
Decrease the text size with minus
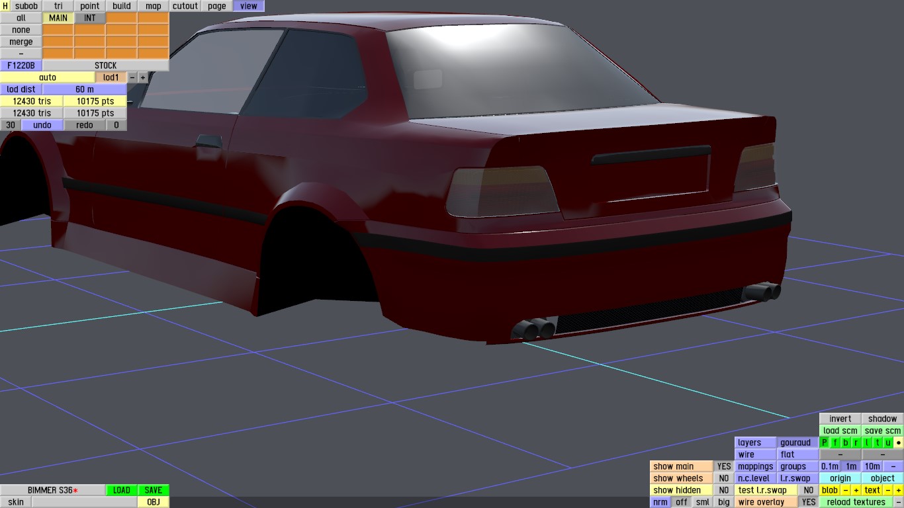pos(888,490)
